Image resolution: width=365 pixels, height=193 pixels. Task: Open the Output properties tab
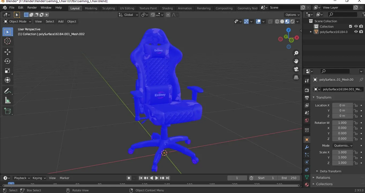307,98
